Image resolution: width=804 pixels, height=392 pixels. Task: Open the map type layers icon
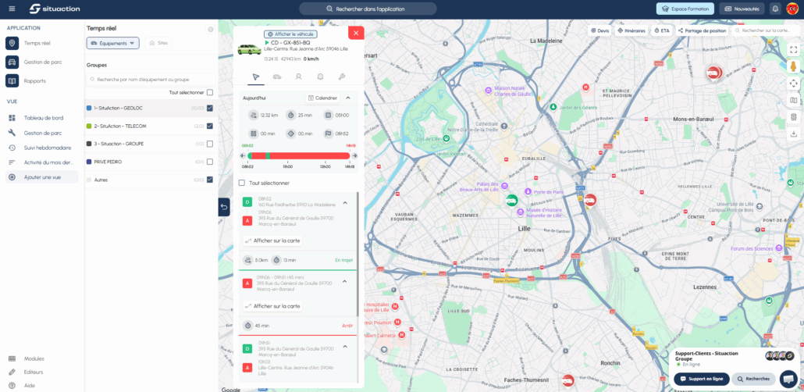[793, 100]
